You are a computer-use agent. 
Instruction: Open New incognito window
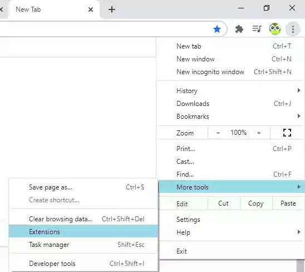click(x=230, y=72)
